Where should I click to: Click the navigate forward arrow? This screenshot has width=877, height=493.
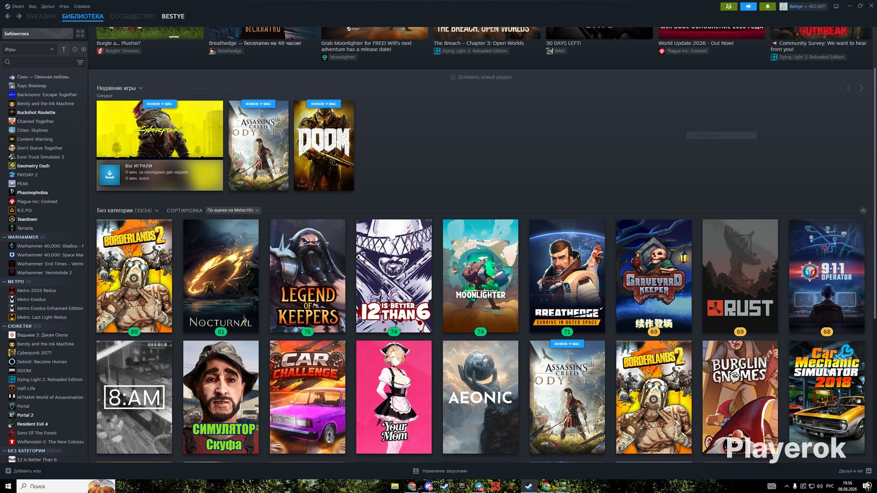tap(19, 16)
